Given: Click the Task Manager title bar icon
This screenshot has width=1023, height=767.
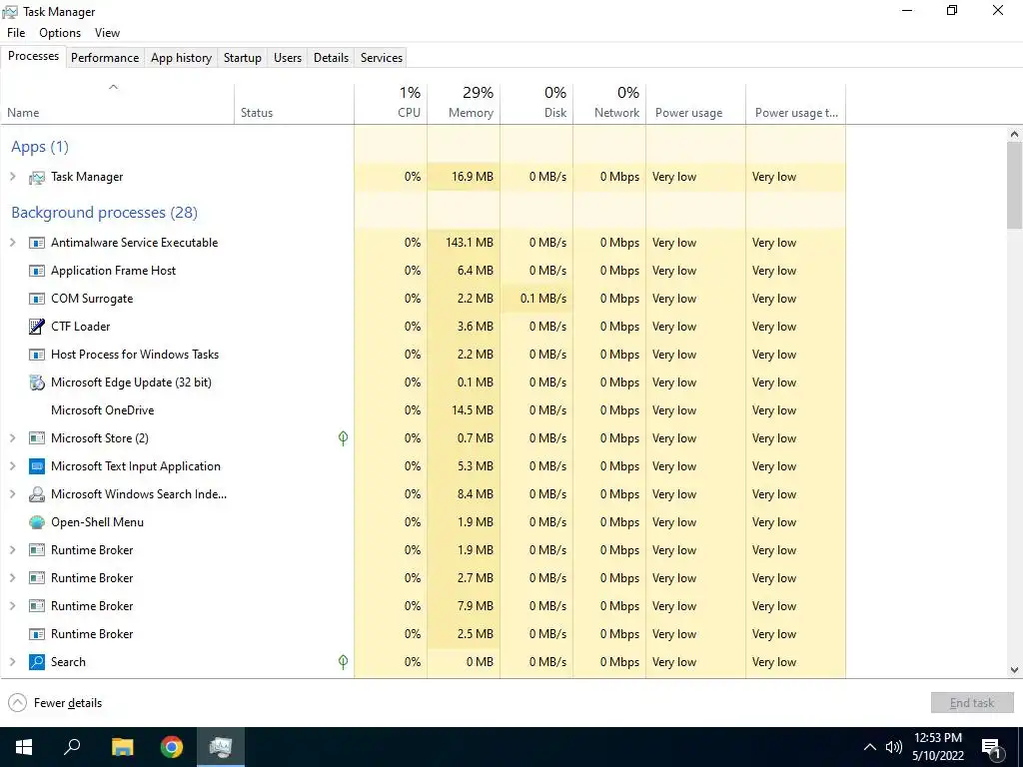Looking at the screenshot, I should [x=10, y=12].
